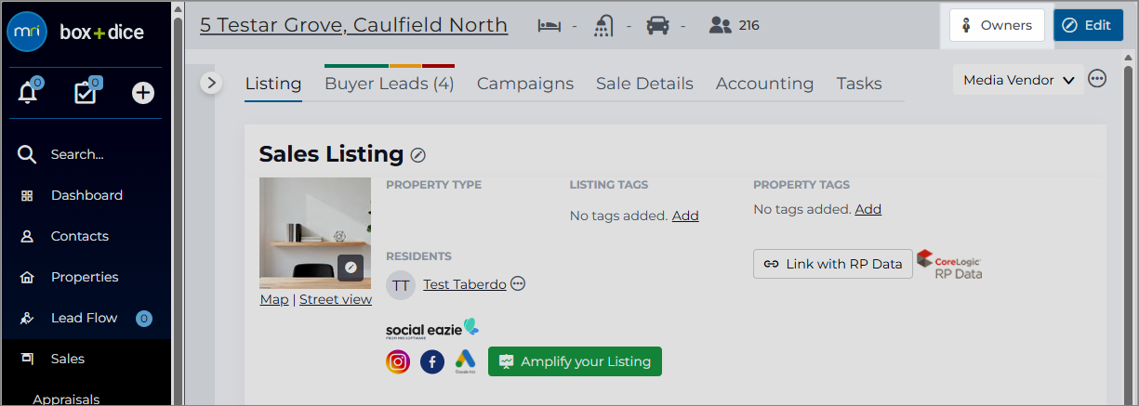This screenshot has height=406, width=1139.
Task: Switch to the Buyer Leads (4) tab
Action: pos(389,84)
